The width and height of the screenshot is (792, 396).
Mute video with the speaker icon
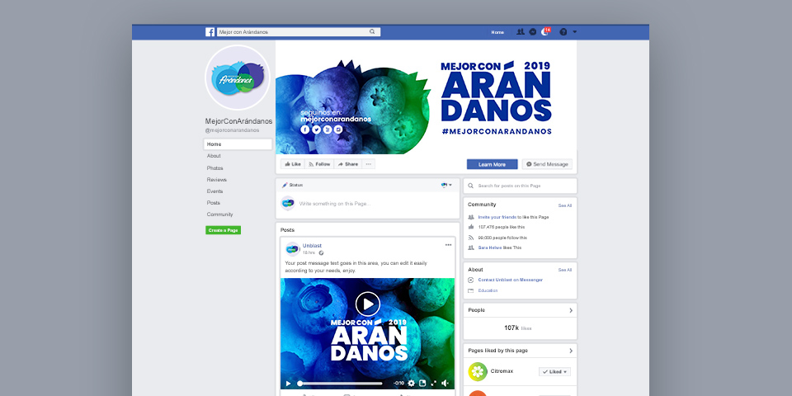(445, 384)
